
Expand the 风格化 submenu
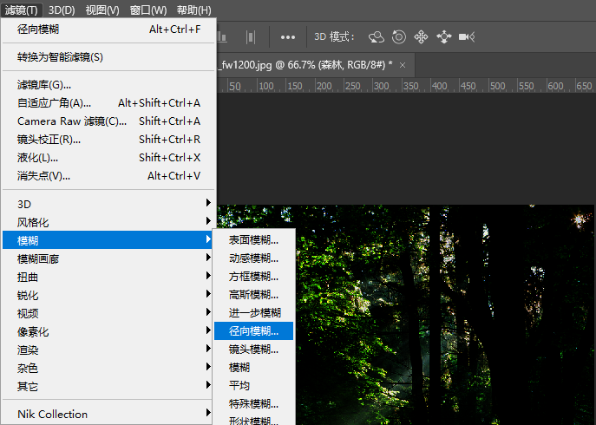pos(108,222)
